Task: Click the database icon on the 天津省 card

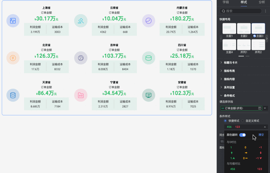Action: [13, 95]
